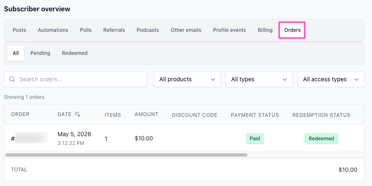Click the Paid status badge
Viewport: 372px width, 186px height.
pyautogui.click(x=255, y=138)
